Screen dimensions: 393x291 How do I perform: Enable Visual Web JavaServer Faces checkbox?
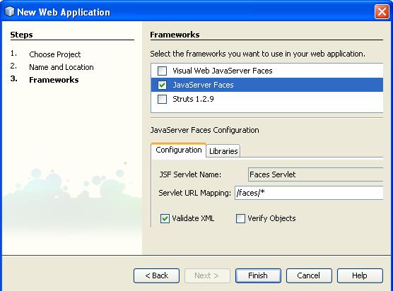tap(162, 71)
